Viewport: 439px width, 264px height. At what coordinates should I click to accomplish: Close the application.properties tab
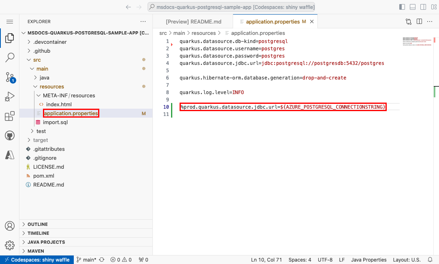[312, 21]
